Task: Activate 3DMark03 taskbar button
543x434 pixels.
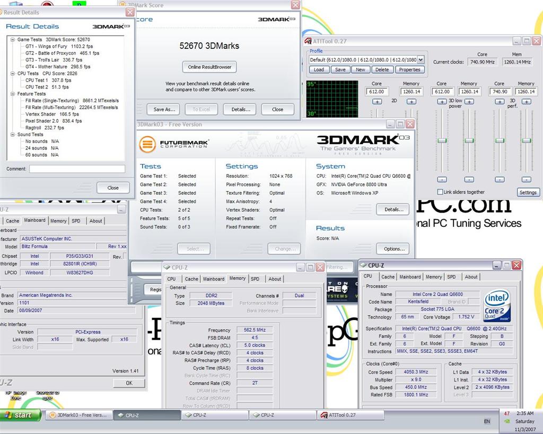Action: click(78, 415)
